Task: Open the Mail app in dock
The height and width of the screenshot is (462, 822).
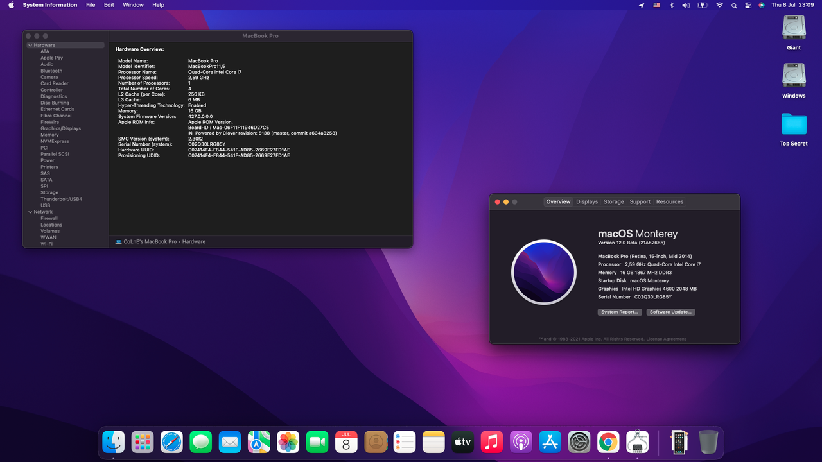Action: pos(230,441)
